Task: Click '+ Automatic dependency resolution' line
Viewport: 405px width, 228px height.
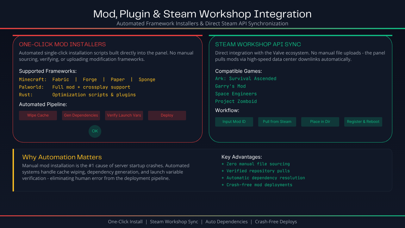Action: point(263,178)
